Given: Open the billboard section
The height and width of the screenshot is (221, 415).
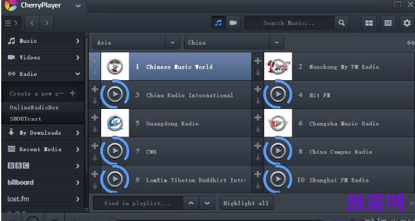Looking at the screenshot, I should pos(43,182).
